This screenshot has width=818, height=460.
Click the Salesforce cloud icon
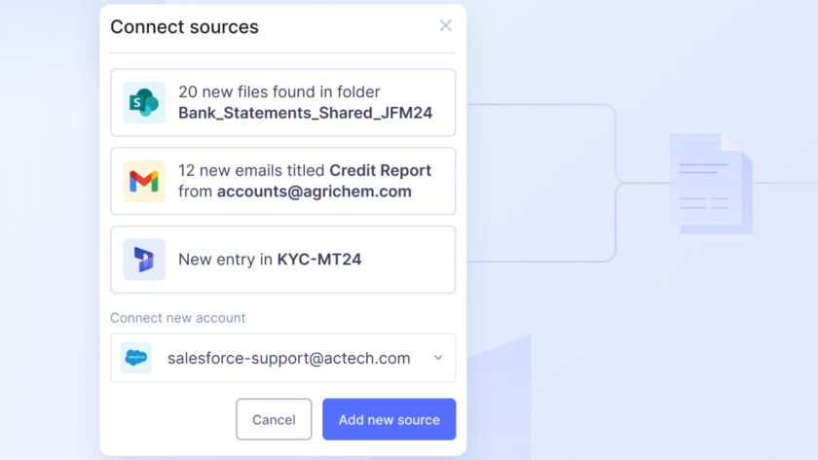coord(136,358)
